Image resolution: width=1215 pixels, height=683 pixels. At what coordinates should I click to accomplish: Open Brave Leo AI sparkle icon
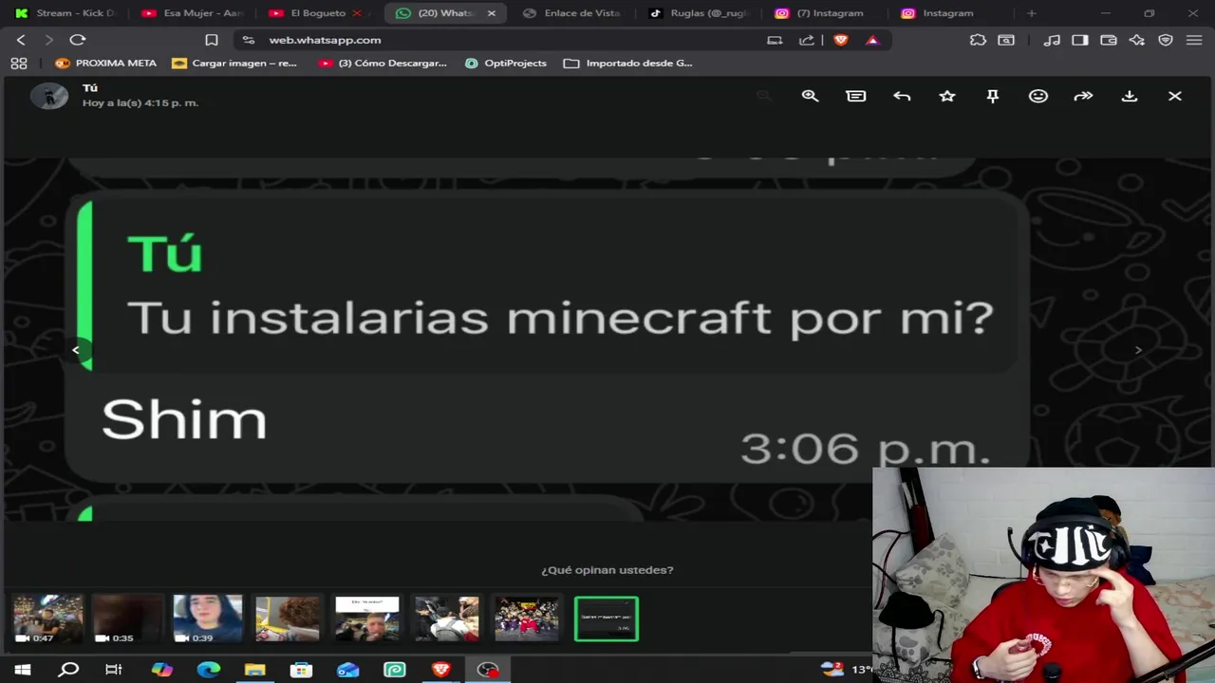pos(1137,40)
